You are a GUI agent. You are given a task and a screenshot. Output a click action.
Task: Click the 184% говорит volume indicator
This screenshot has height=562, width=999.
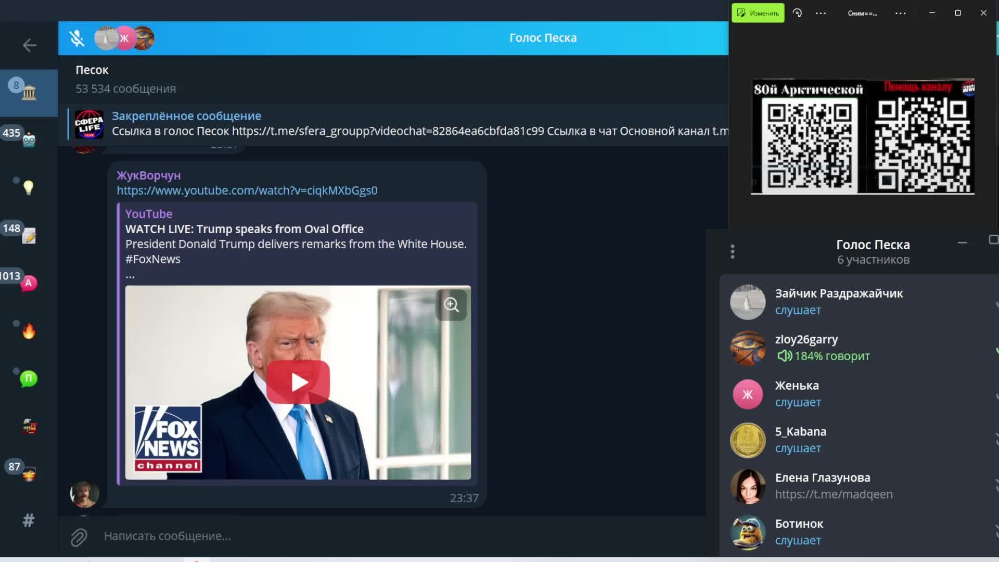coord(824,356)
